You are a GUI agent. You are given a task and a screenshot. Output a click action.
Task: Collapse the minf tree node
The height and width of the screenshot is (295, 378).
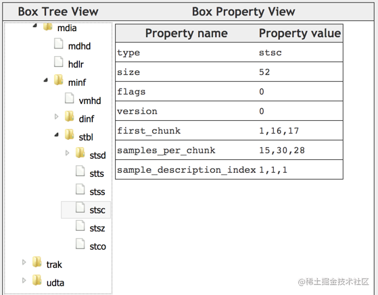click(46, 80)
